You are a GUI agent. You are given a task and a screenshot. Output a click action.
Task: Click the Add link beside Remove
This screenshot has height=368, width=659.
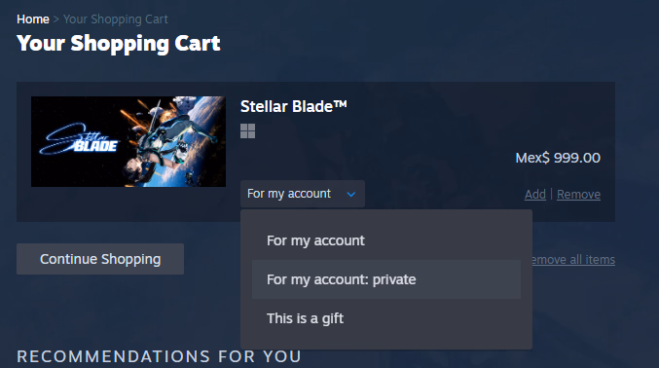(535, 195)
